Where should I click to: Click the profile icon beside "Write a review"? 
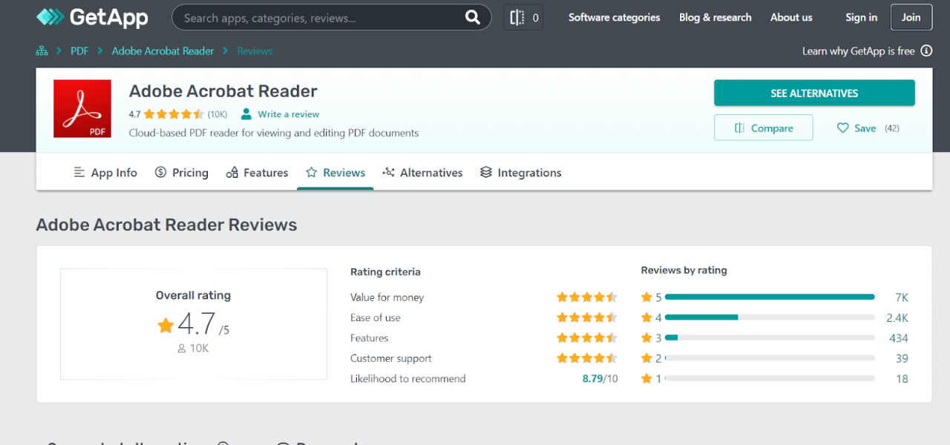click(246, 113)
